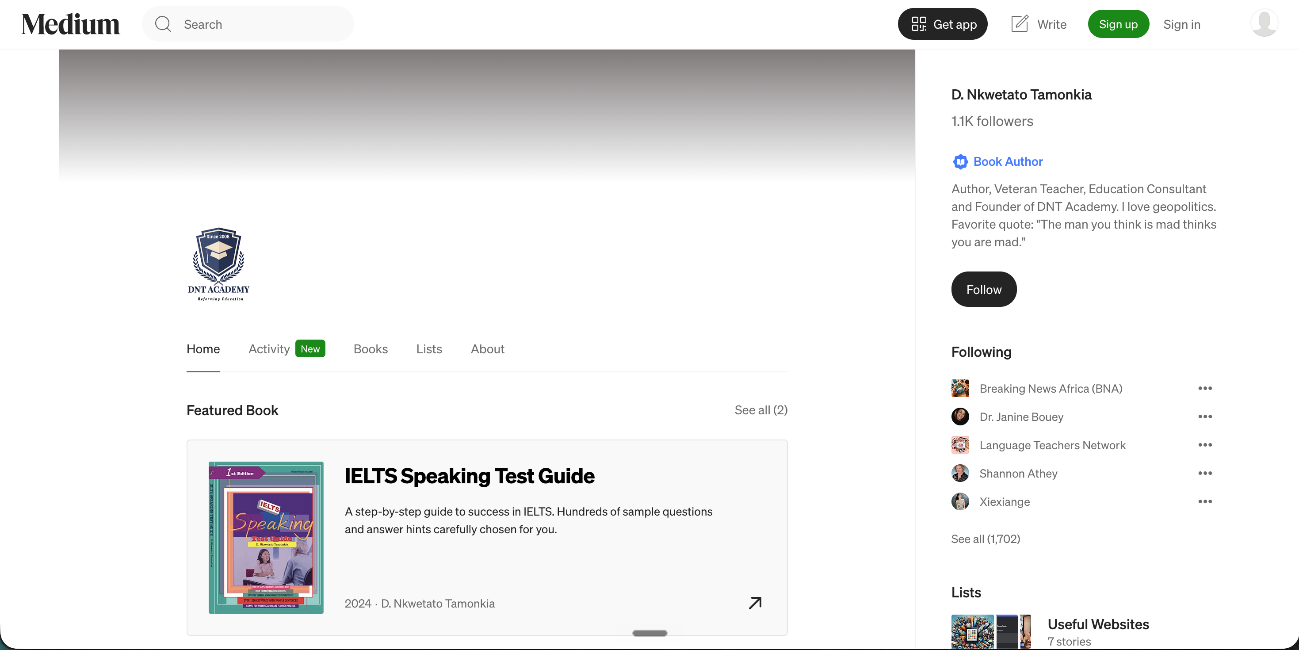Open the featured book arrow icon
Image resolution: width=1299 pixels, height=650 pixels.
point(755,603)
